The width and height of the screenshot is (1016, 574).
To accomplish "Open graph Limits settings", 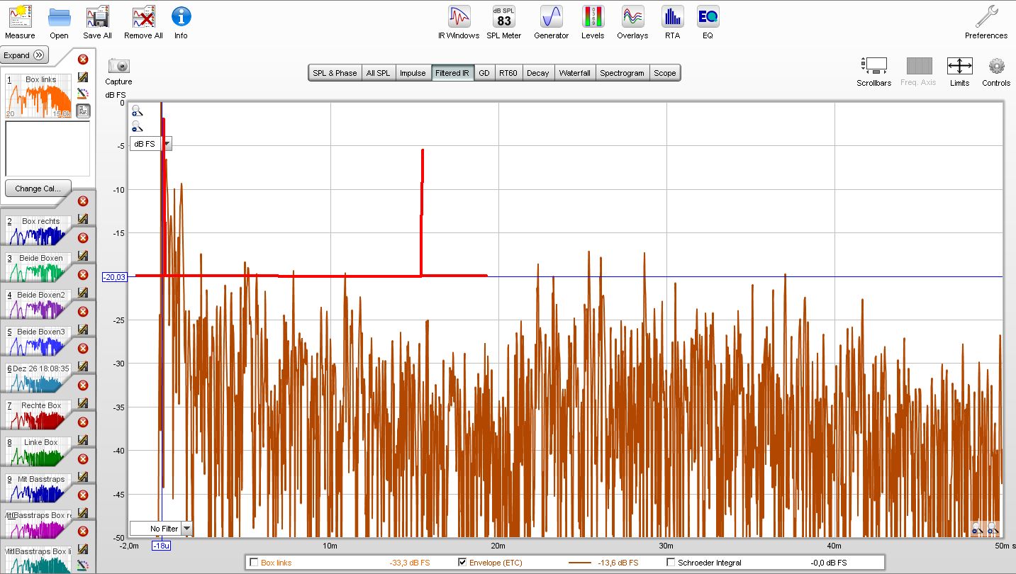I will click(x=960, y=72).
